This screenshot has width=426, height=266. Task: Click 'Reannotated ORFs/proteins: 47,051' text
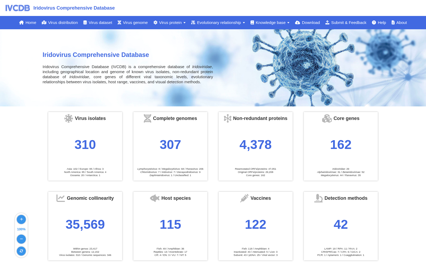pos(256,169)
